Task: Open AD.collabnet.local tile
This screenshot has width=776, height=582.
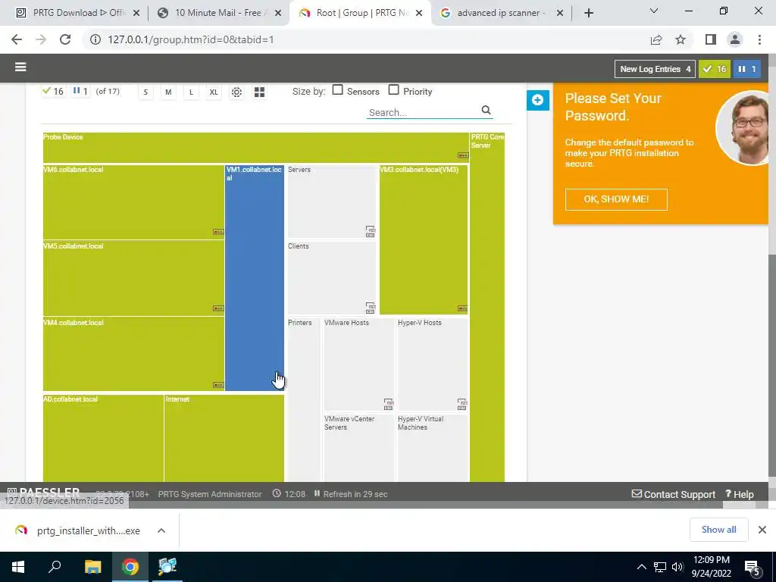Action: click(x=103, y=439)
